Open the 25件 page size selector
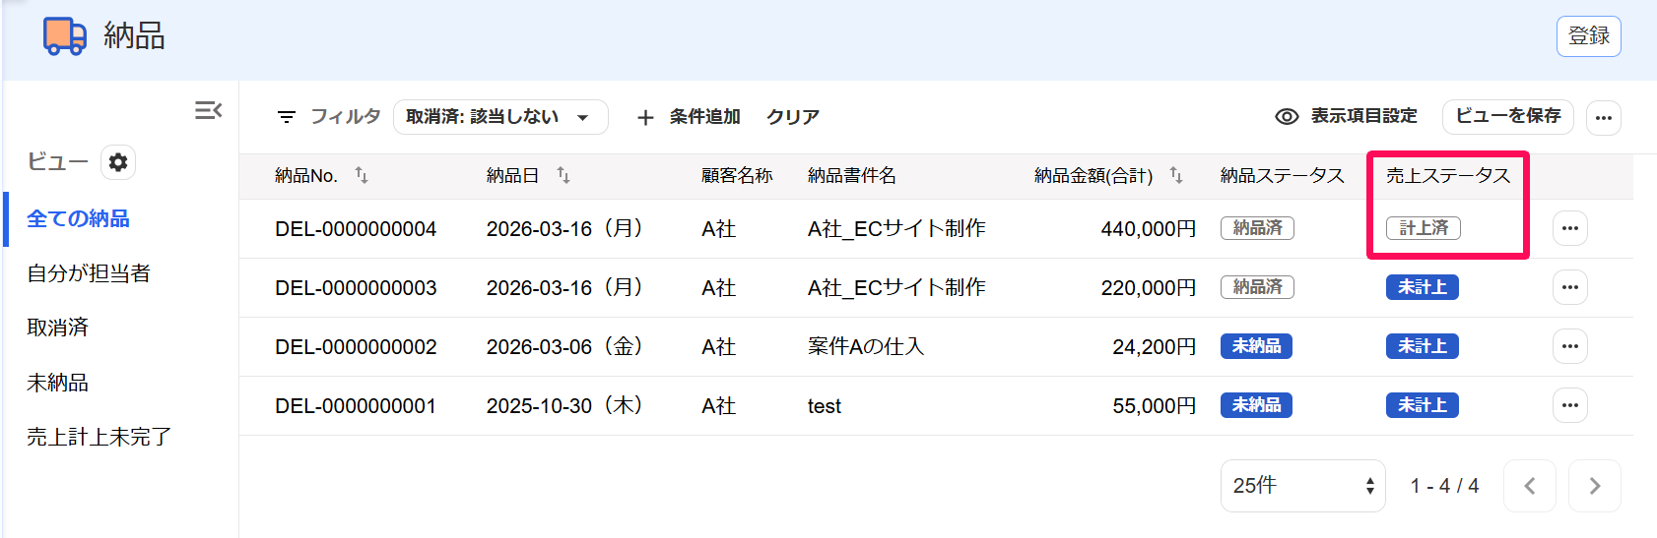The image size is (1657, 538). 1303,486
